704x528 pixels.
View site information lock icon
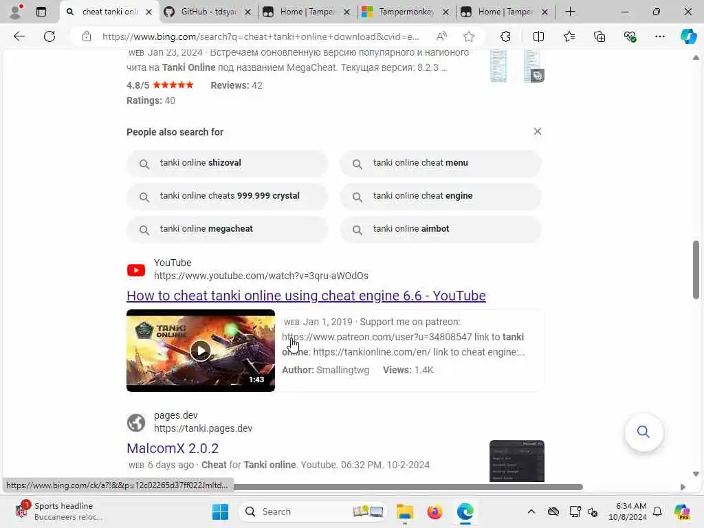coord(87,36)
